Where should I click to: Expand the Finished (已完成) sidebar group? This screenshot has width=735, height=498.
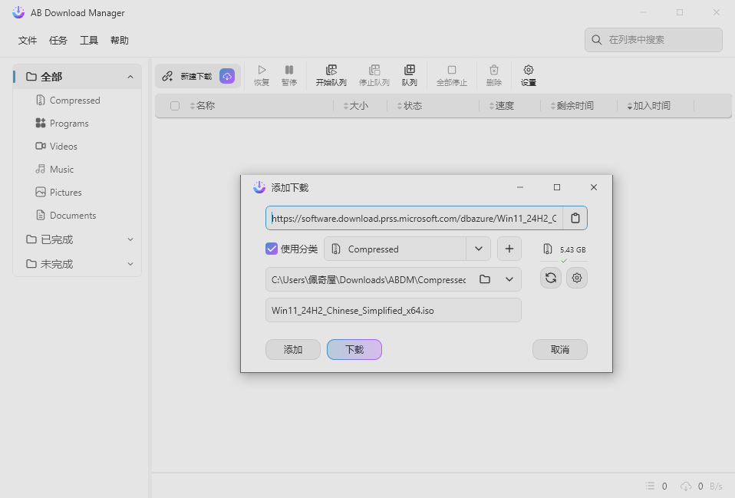click(x=130, y=239)
